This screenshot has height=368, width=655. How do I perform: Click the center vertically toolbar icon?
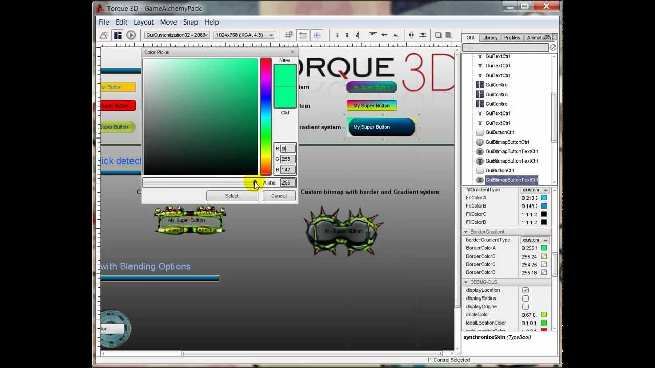tap(384, 35)
